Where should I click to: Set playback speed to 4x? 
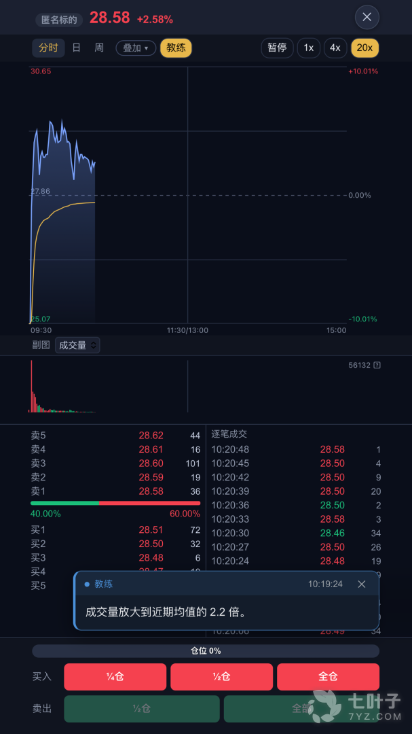pos(335,48)
